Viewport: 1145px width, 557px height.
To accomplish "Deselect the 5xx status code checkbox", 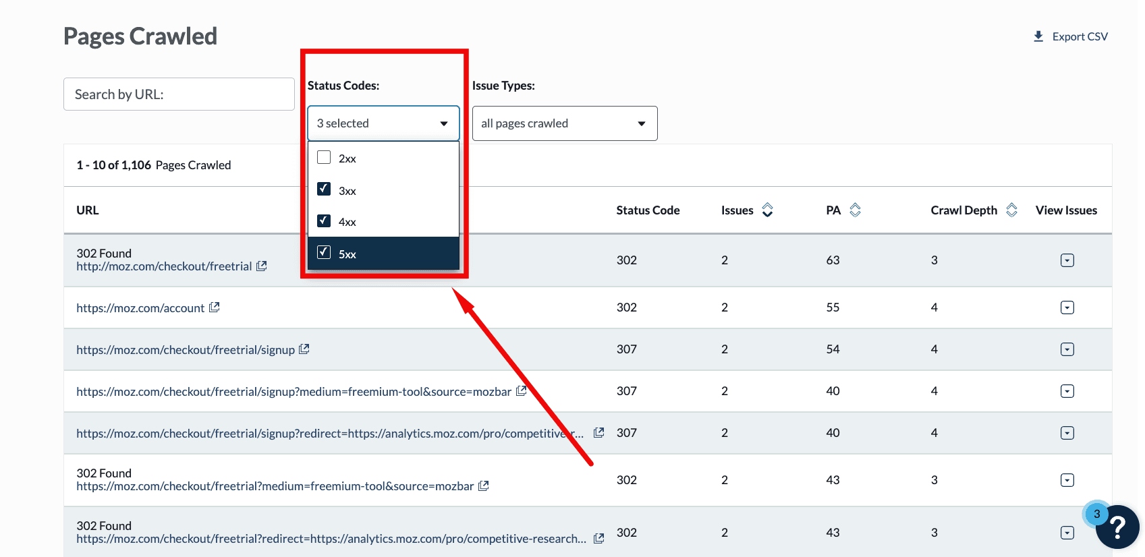I will [x=324, y=253].
